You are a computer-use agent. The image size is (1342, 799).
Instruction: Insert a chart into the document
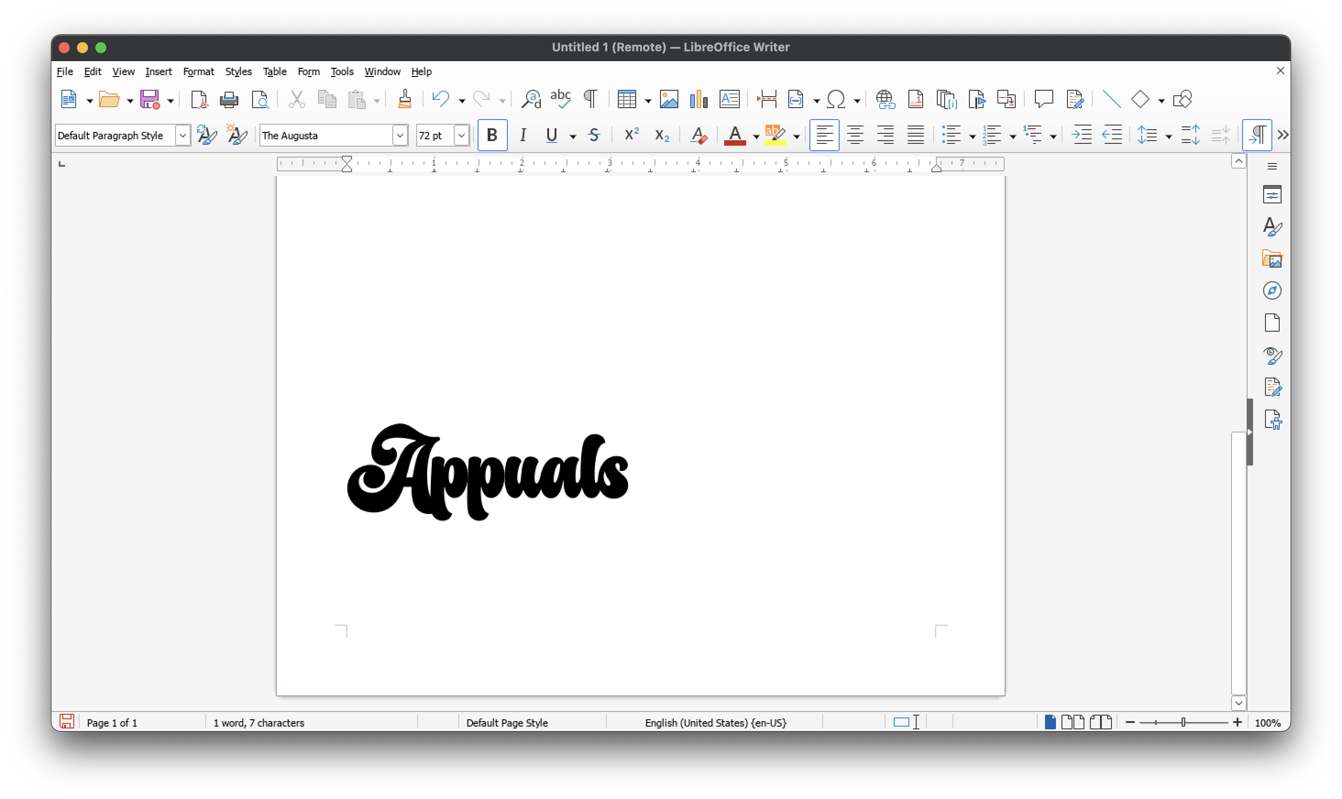(x=698, y=99)
